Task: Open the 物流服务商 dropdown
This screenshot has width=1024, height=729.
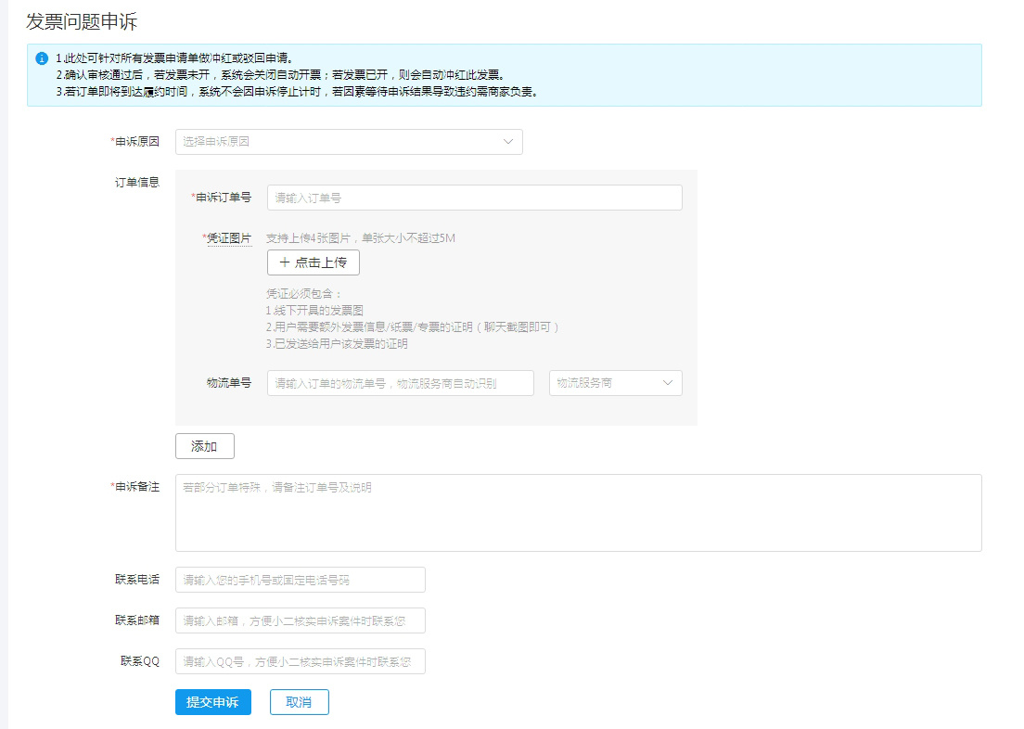Action: (x=616, y=383)
